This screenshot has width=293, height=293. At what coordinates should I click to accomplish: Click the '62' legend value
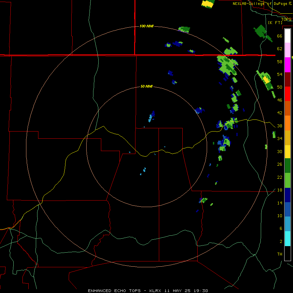(x=280, y=49)
